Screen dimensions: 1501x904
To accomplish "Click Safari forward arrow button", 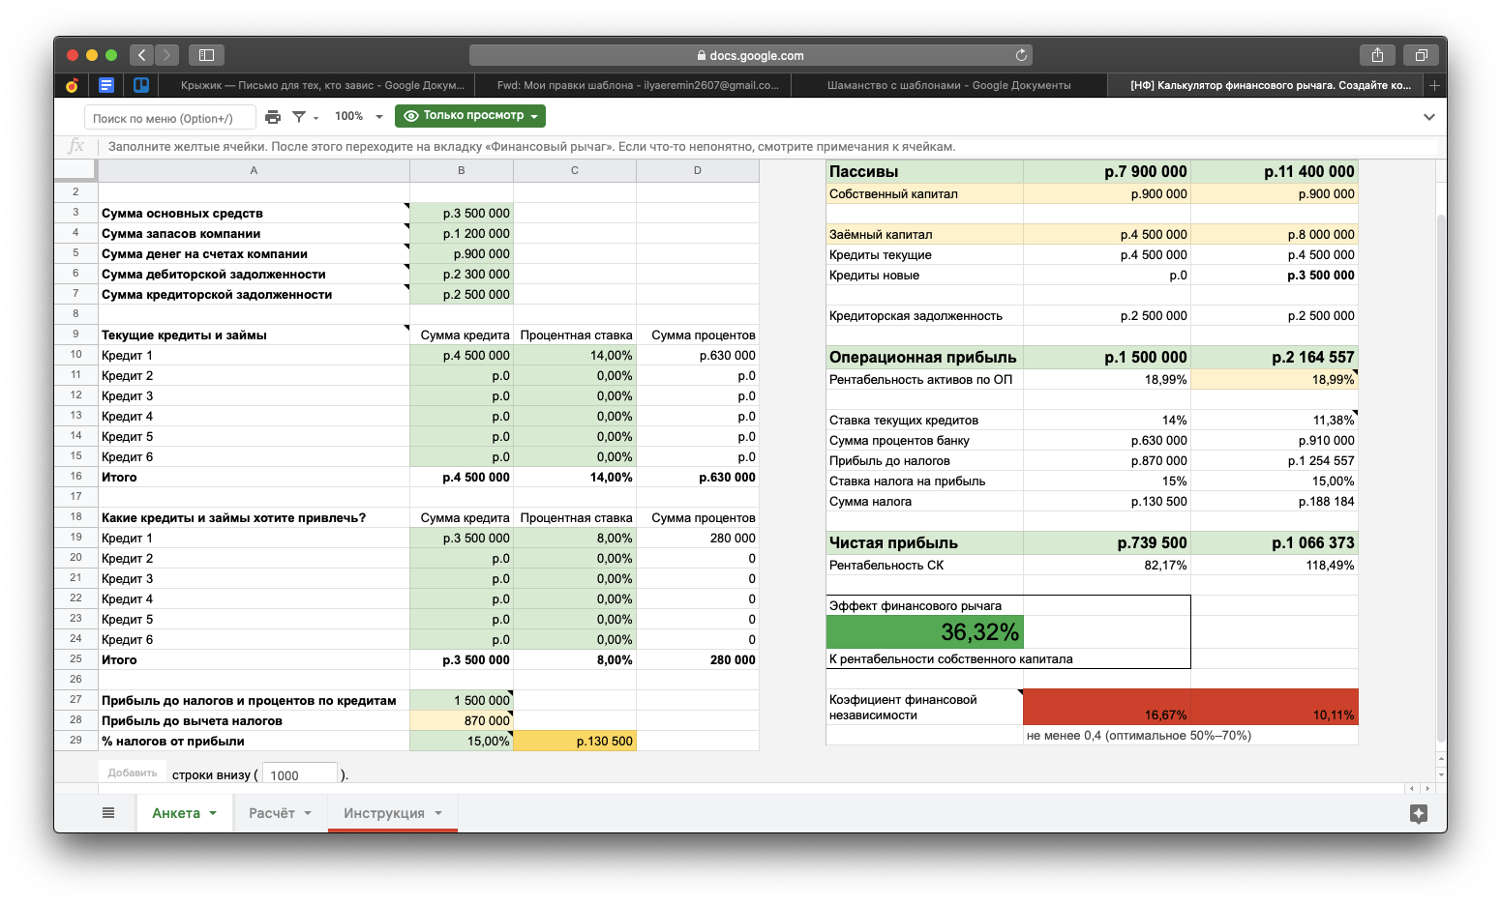I will click(x=167, y=55).
